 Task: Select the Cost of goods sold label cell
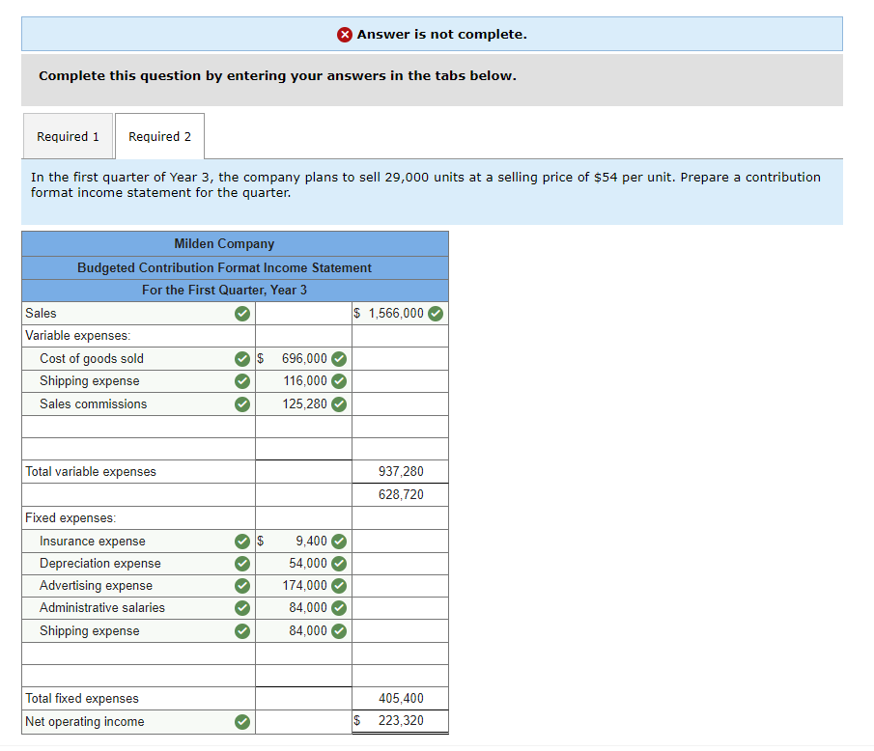138,359
